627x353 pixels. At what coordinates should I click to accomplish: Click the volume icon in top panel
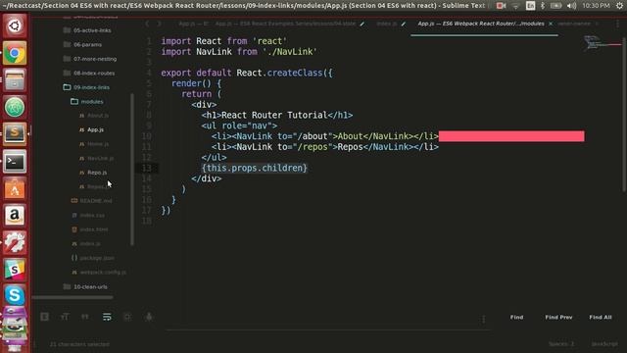[571, 6]
